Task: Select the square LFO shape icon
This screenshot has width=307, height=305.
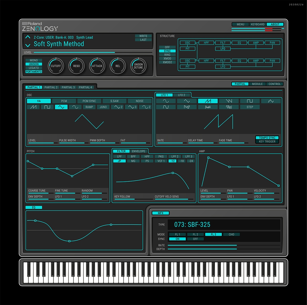Action: click(250, 101)
